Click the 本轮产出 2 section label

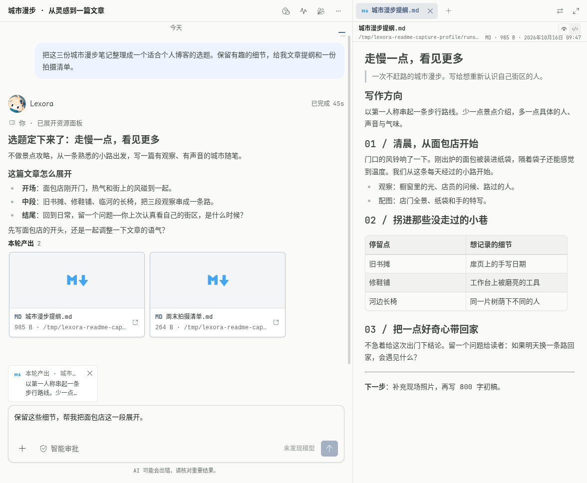[x=24, y=243]
